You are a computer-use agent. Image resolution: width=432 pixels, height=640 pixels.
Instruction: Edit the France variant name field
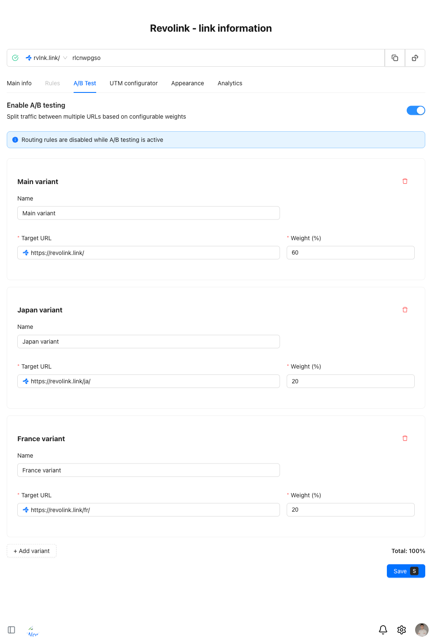(148, 470)
